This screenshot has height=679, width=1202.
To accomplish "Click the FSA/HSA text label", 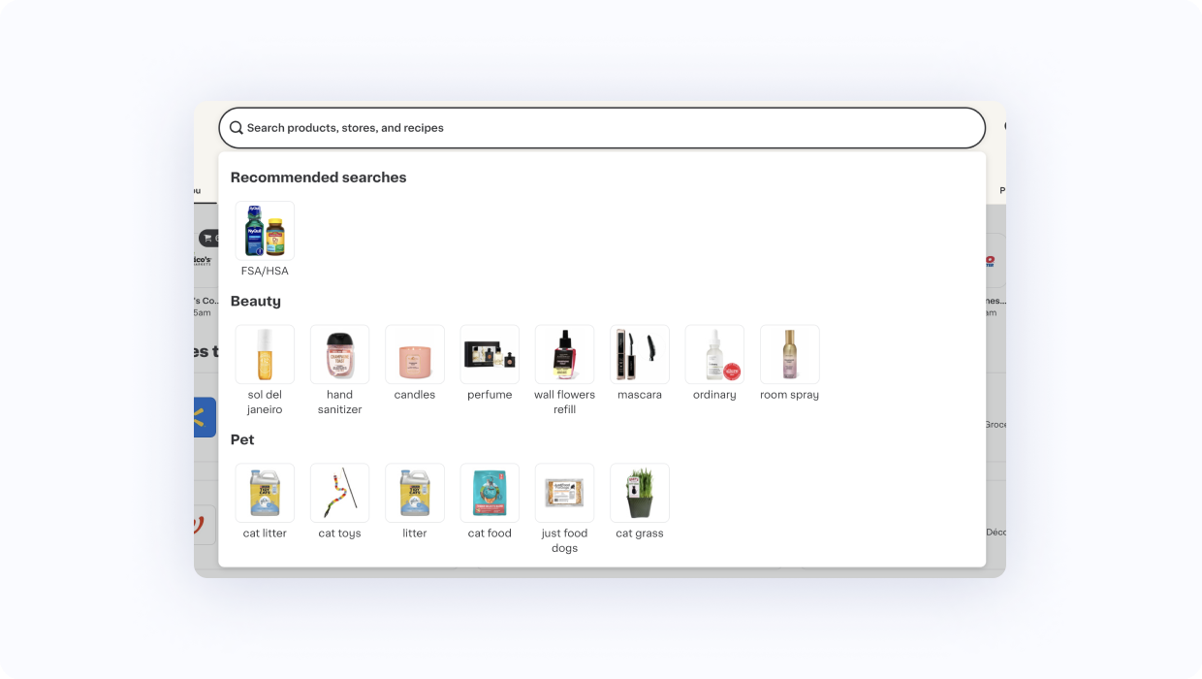I will point(265,272).
